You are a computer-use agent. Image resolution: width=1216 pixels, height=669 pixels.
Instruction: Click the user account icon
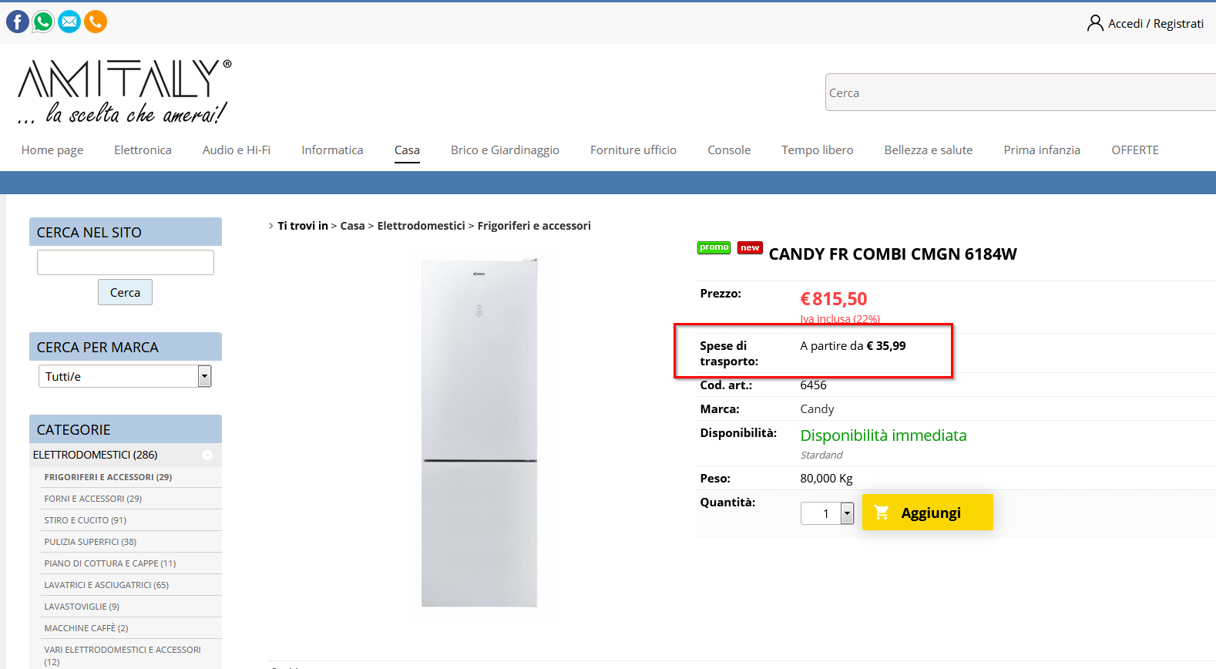1095,23
